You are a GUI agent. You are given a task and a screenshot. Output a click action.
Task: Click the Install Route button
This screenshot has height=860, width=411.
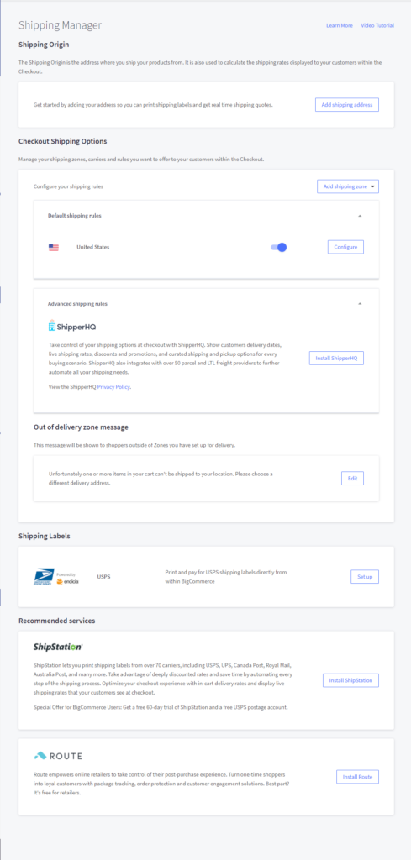358,777
